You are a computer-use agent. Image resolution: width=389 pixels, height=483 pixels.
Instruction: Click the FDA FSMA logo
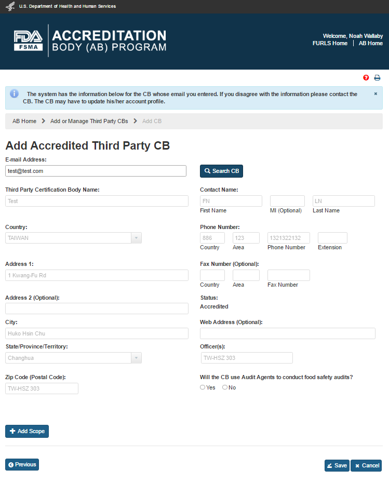(29, 41)
